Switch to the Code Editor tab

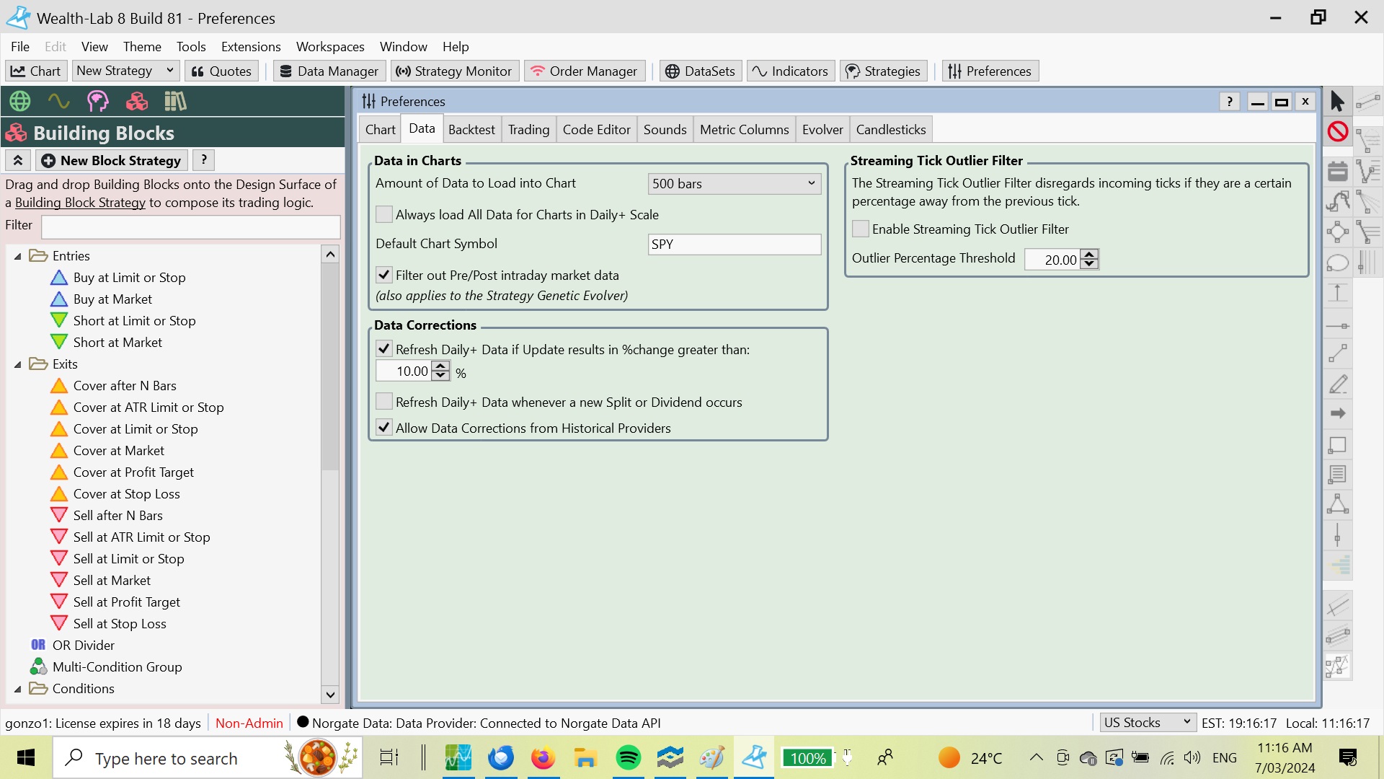pos(596,130)
